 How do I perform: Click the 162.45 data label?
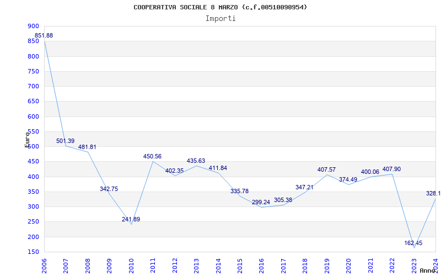point(413,243)
